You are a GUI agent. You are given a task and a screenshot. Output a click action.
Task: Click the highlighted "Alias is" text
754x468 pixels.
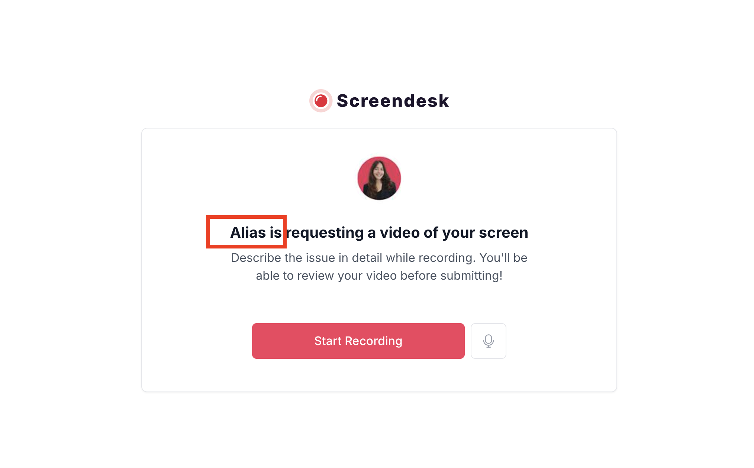(x=256, y=233)
